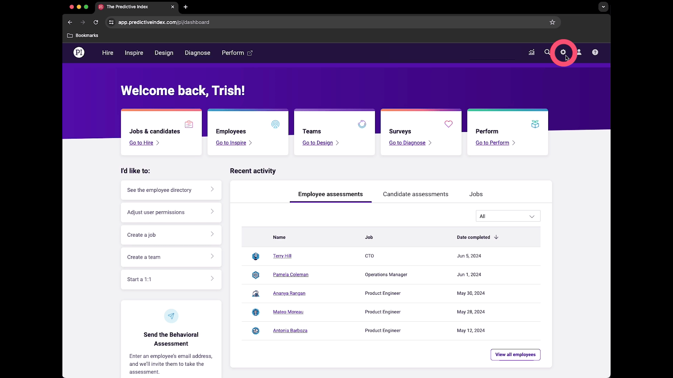Open search via magnifier icon
The image size is (673, 378).
[x=547, y=52]
